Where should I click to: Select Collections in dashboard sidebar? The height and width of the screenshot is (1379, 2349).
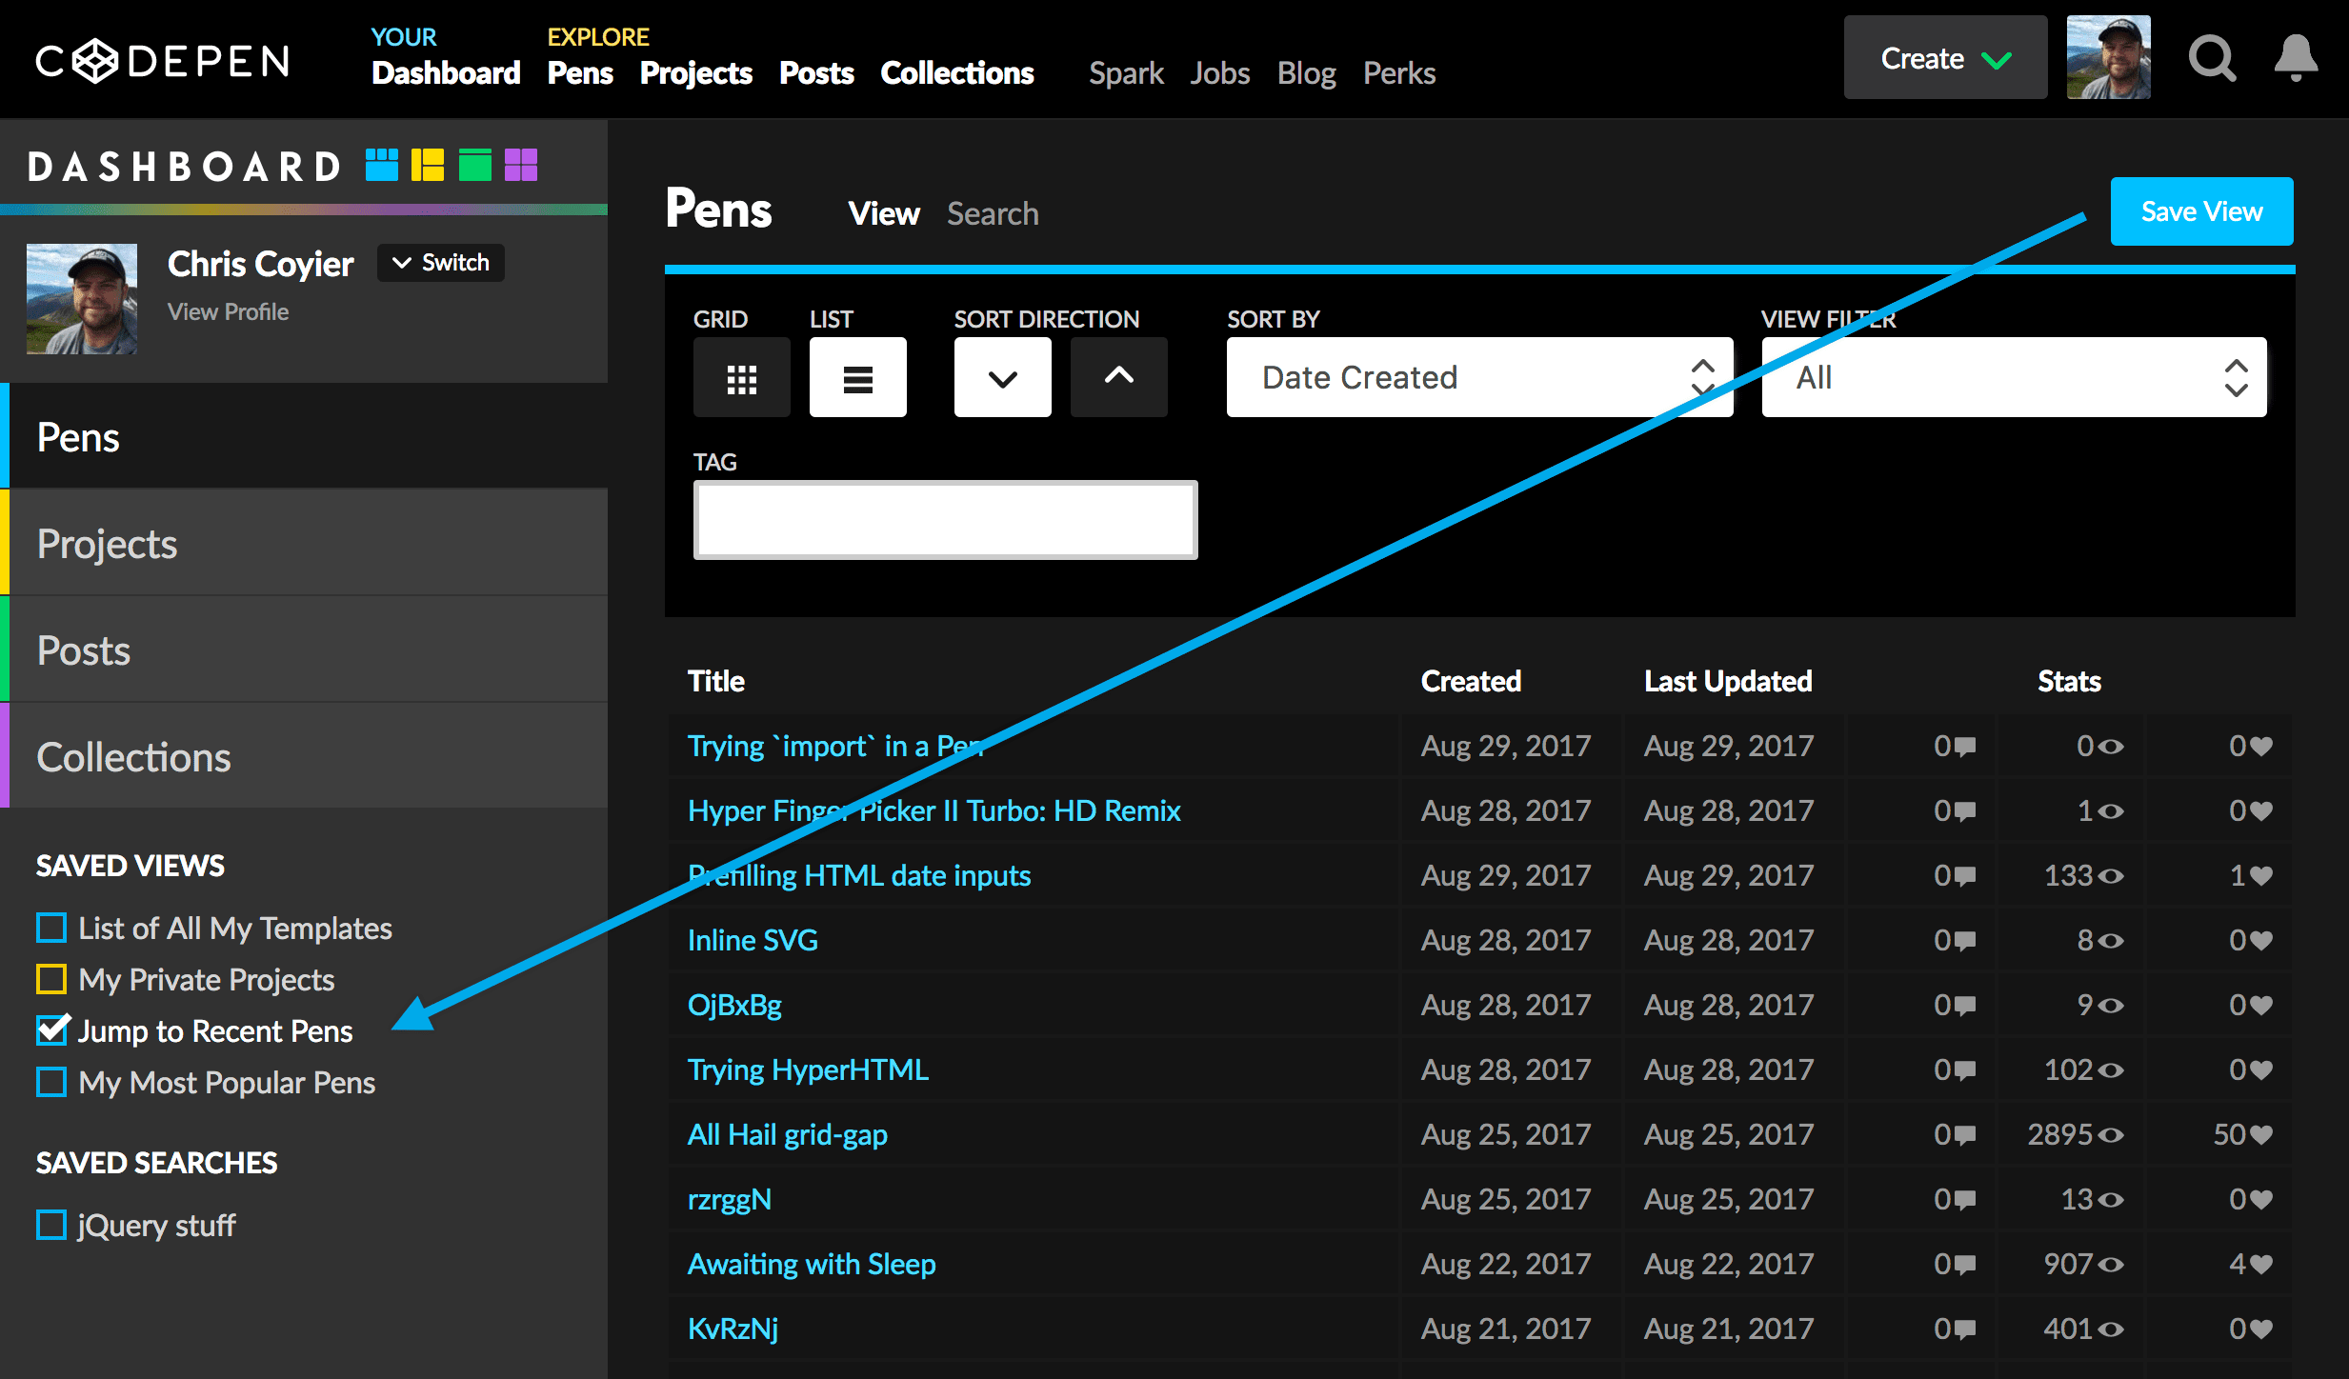coord(305,756)
